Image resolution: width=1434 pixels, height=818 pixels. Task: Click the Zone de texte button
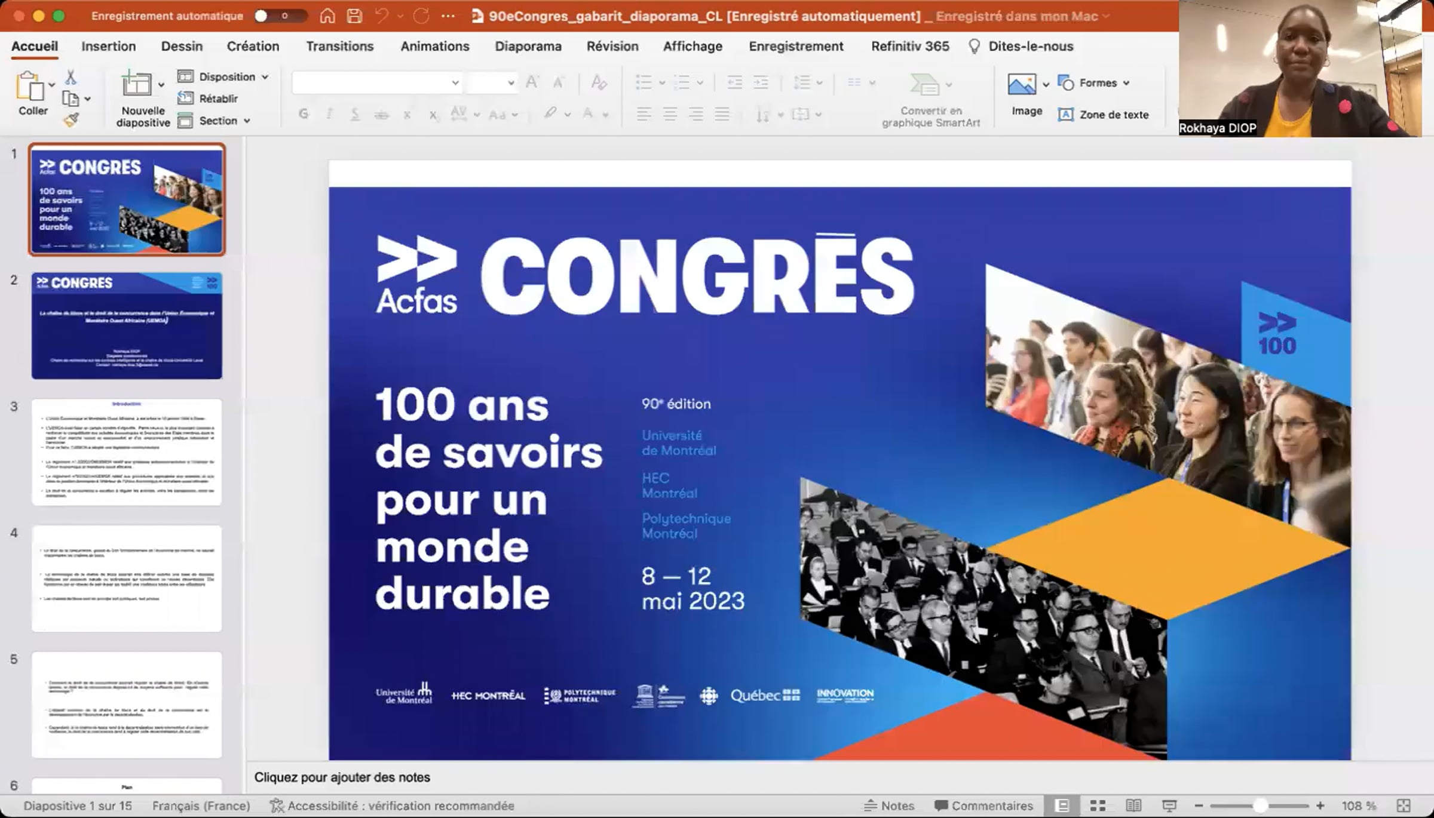[1104, 115]
